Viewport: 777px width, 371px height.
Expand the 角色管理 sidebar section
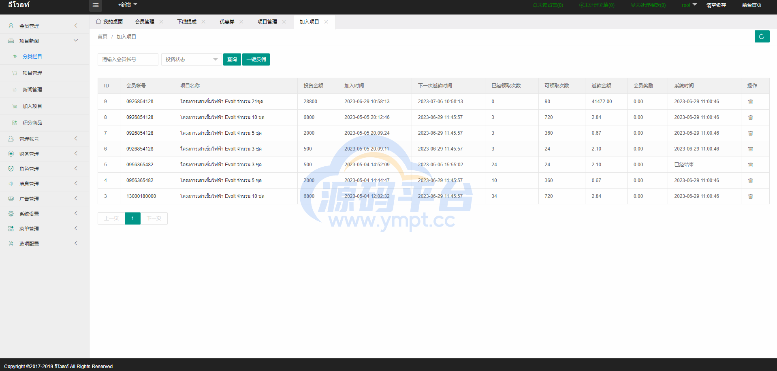[76, 169]
